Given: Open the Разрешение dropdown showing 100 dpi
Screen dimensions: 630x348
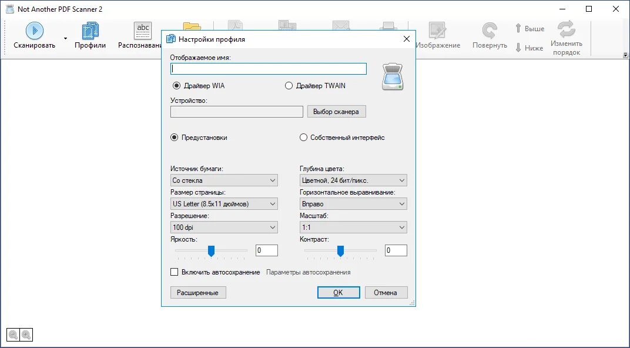Looking at the screenshot, I should pos(224,227).
